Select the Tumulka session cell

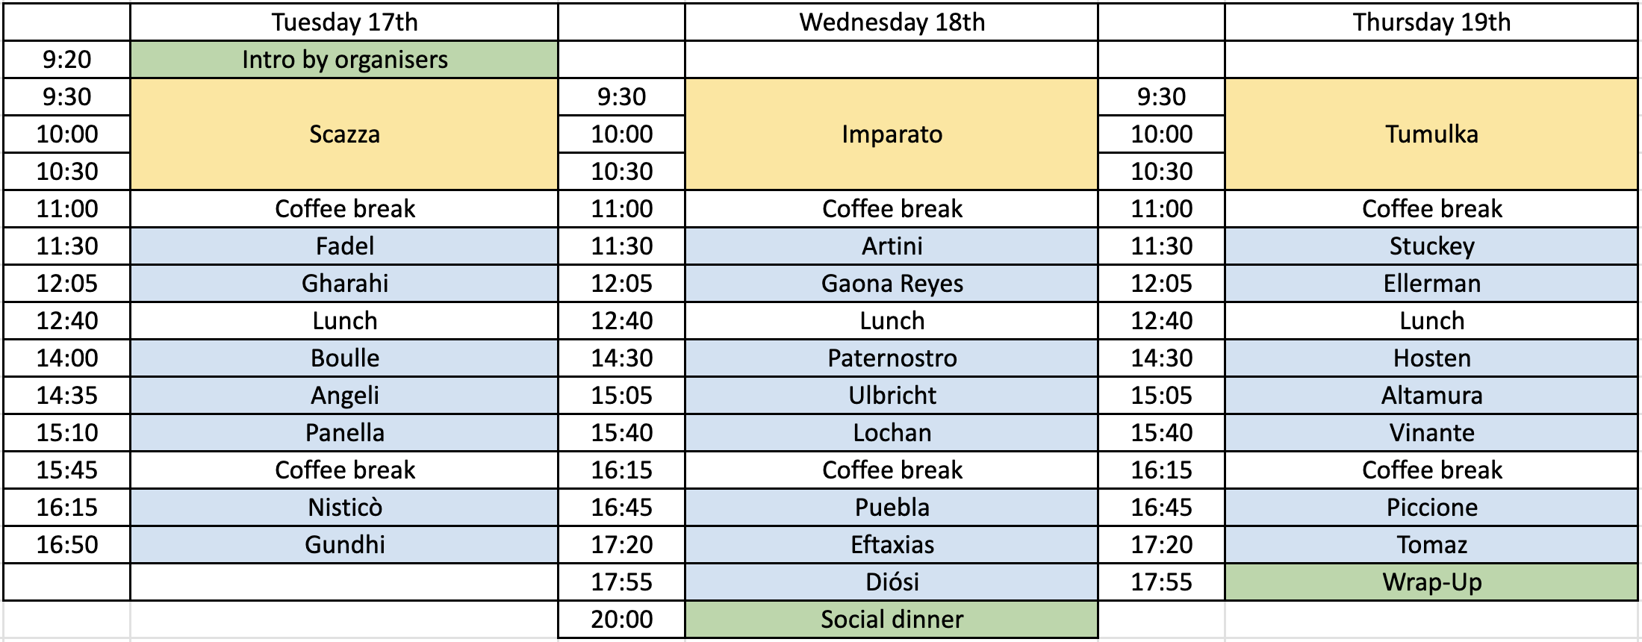pos(1431,134)
